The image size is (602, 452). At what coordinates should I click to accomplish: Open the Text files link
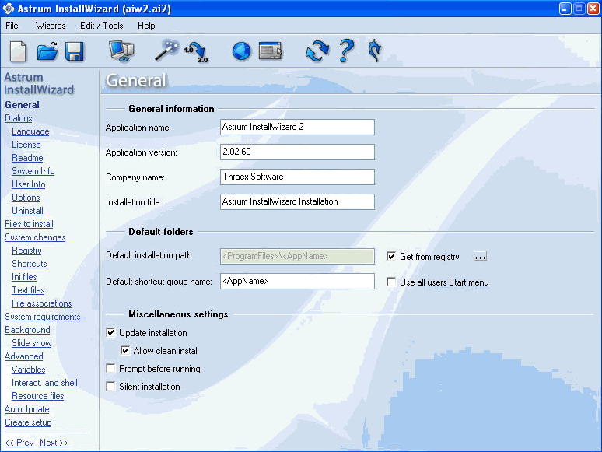pos(28,290)
